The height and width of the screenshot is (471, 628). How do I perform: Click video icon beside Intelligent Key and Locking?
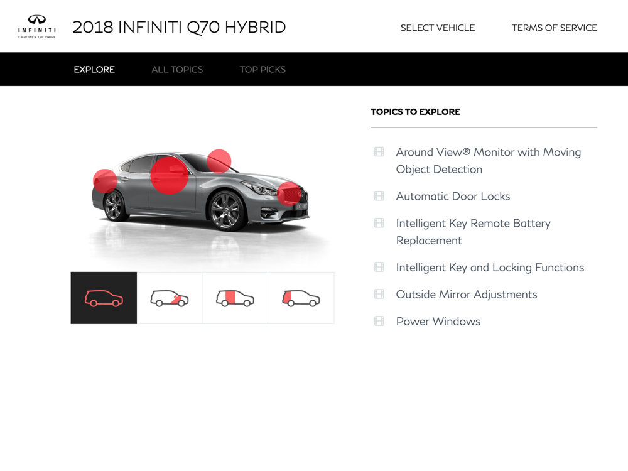[x=379, y=267]
